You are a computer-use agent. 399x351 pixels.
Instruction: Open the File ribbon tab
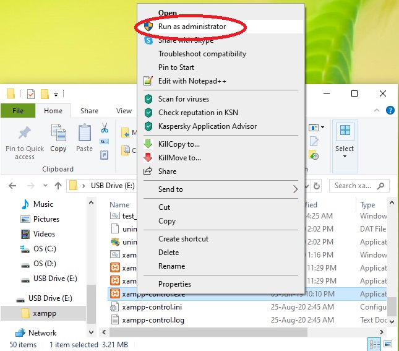[x=18, y=111]
